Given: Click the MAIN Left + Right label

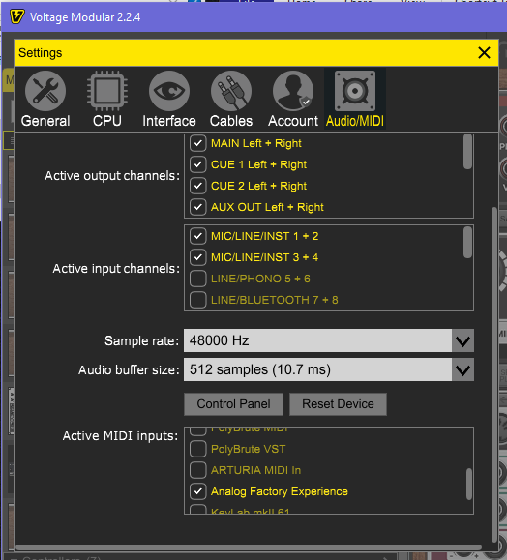Looking at the screenshot, I should pos(256,143).
